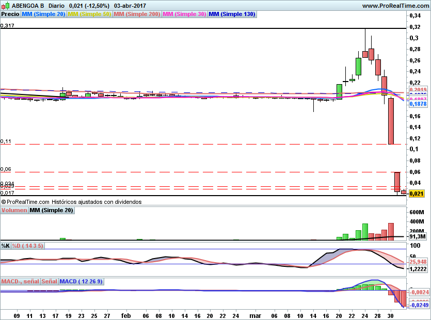The height and width of the screenshot is (320, 431).
Task: Click the %D (14 3 5) label
Action: 28,246
